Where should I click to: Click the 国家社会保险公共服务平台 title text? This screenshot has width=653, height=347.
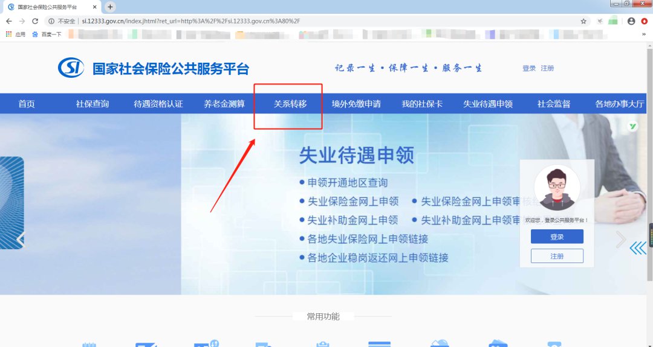click(x=171, y=69)
